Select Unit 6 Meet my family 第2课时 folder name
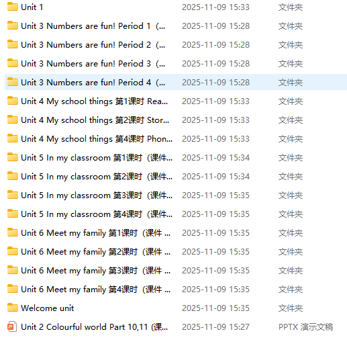The height and width of the screenshot is (350, 347). [x=96, y=252]
